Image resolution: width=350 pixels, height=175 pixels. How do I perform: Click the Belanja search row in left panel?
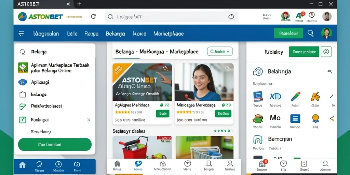(55, 52)
